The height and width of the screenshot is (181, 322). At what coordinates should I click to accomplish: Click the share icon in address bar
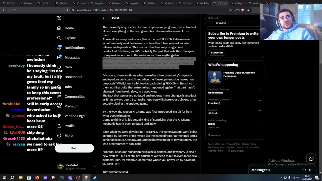[x=236, y=10]
